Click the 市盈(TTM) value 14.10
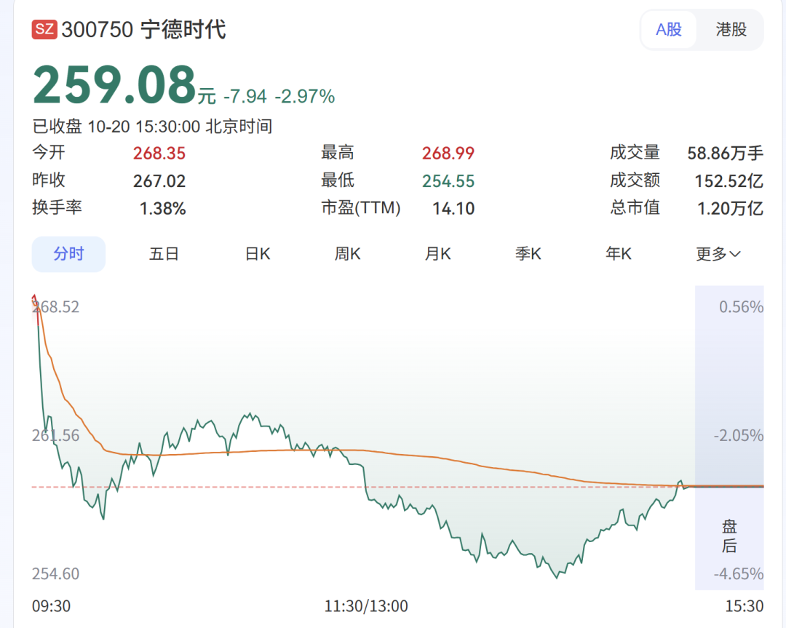The width and height of the screenshot is (786, 628). point(453,209)
